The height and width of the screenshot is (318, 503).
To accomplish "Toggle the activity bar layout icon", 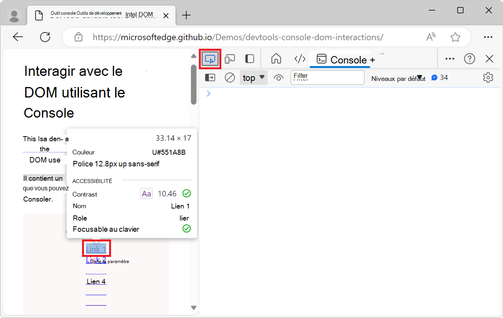I will (x=249, y=58).
